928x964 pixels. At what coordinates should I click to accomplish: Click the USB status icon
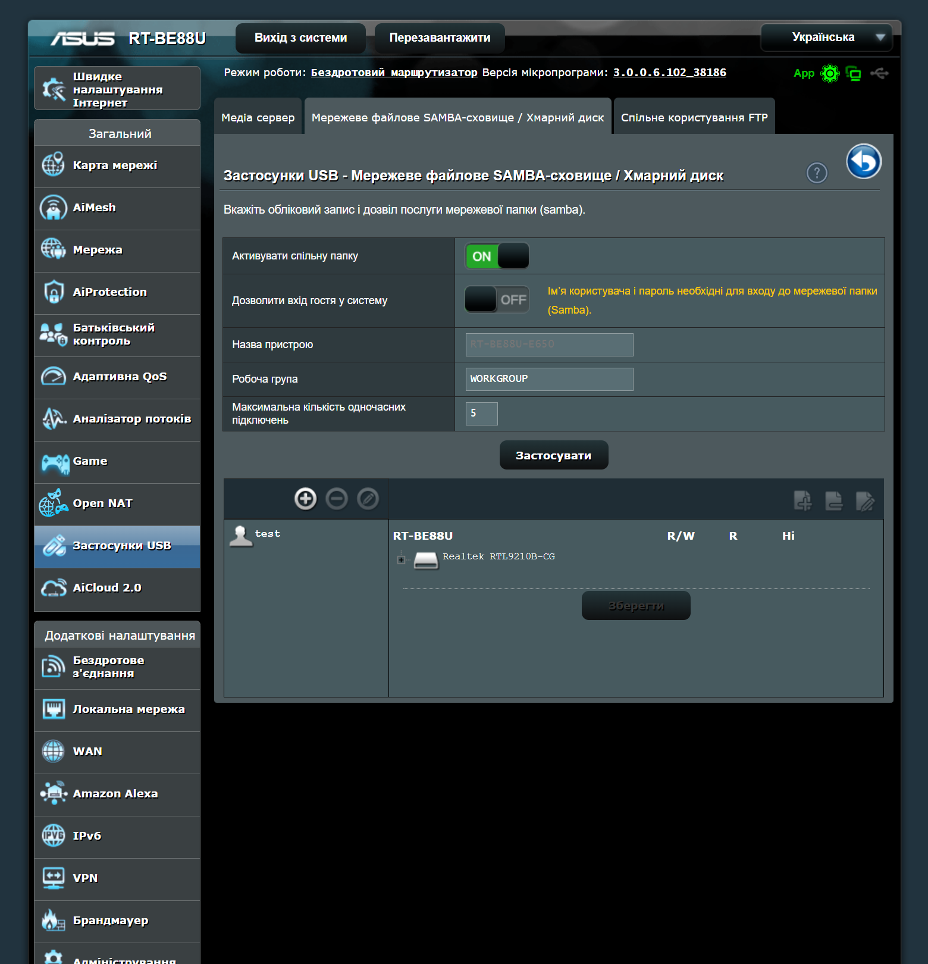[879, 73]
